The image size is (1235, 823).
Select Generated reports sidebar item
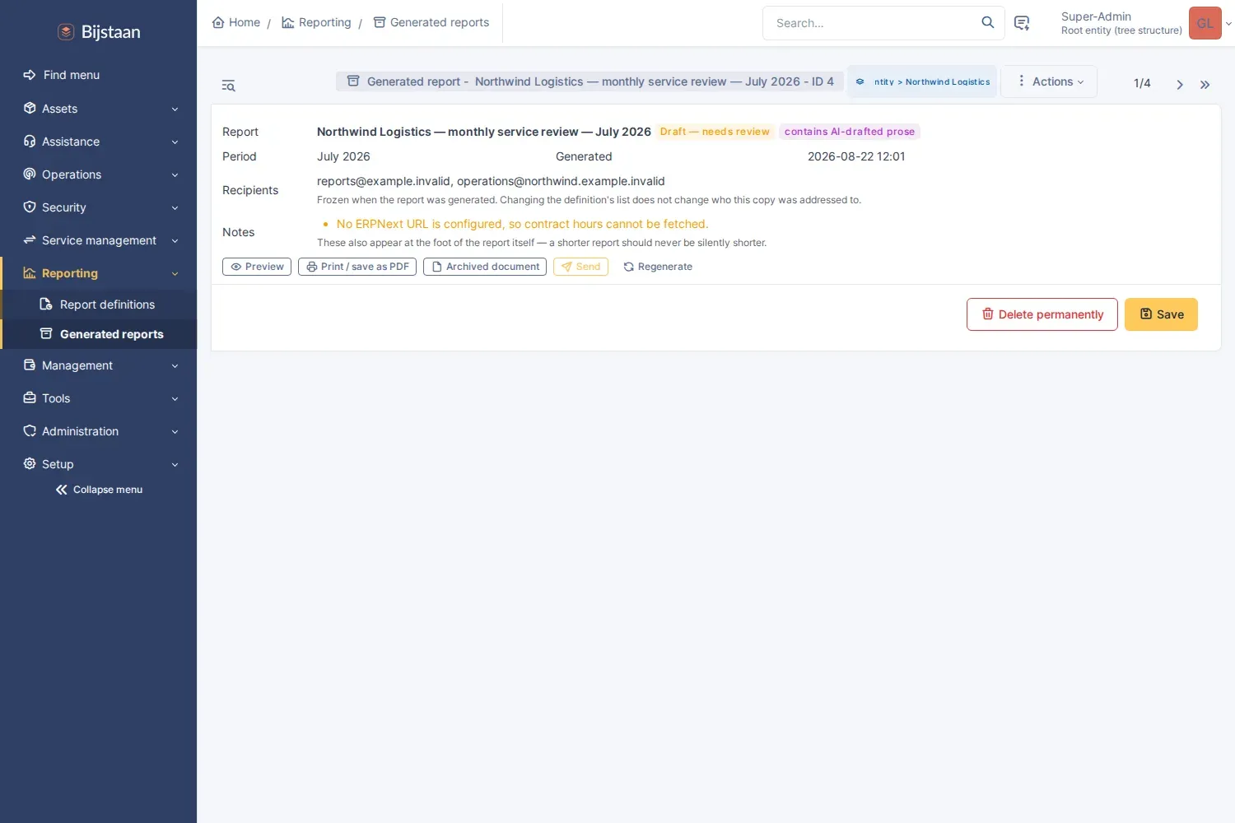click(x=99, y=334)
